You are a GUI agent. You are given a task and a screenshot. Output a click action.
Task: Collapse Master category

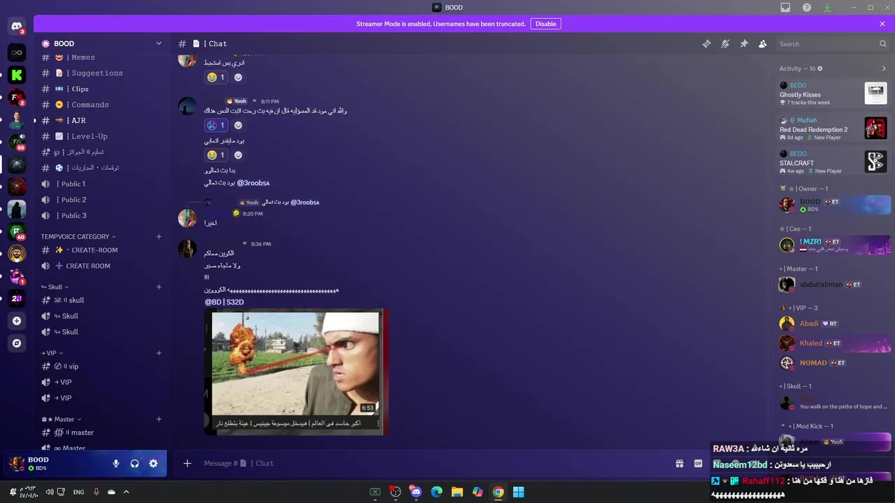tap(61, 420)
